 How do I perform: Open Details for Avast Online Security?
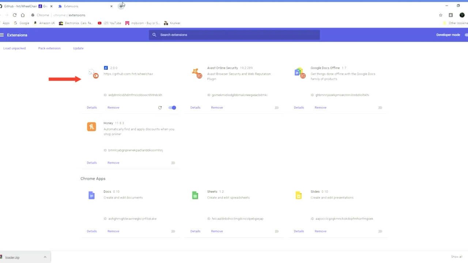(195, 108)
